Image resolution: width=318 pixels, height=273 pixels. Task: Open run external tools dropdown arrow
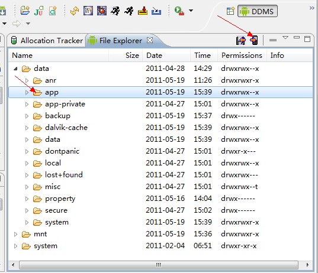click(191, 10)
